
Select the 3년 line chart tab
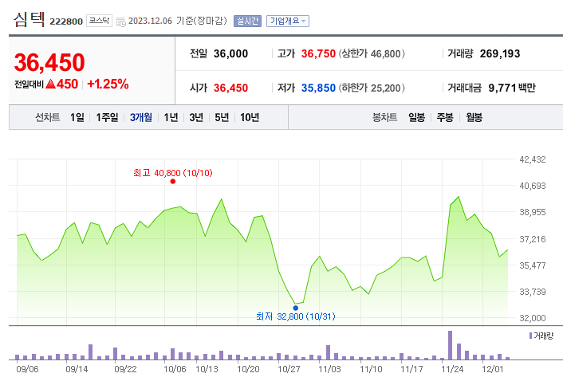click(196, 117)
